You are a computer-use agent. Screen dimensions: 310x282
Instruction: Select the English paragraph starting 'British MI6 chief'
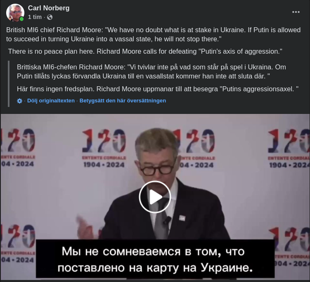(x=153, y=34)
